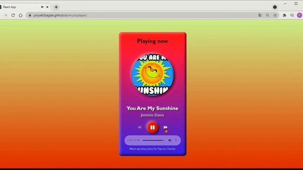303x170 pixels.
Task: Open audio player more options menu
Action: (176, 140)
